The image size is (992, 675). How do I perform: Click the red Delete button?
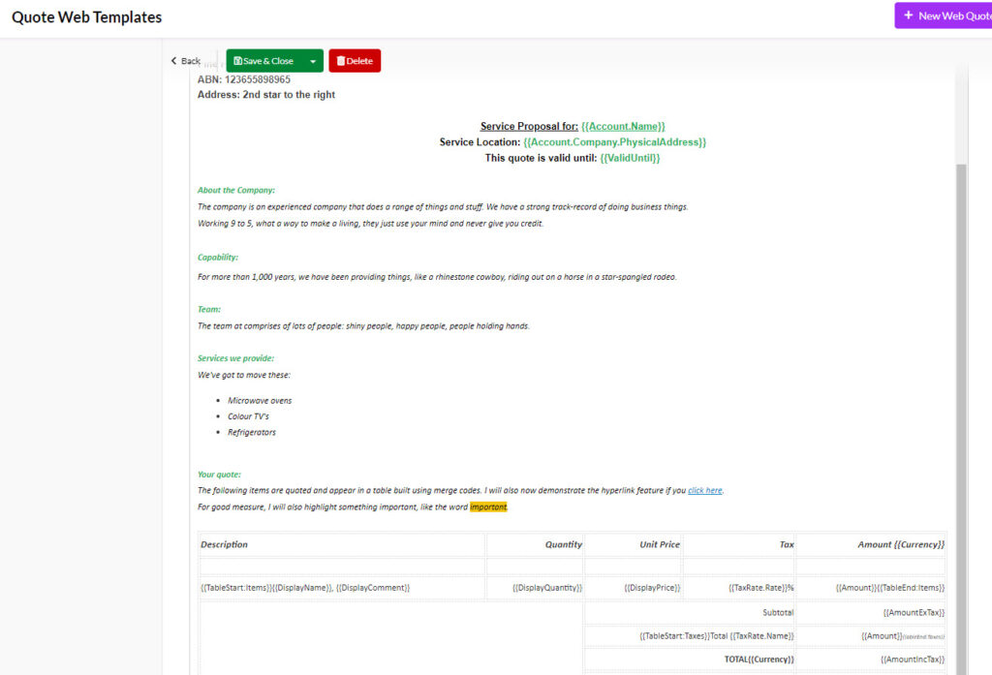[355, 59]
